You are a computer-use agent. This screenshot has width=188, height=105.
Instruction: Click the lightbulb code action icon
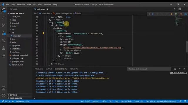(x=43, y=33)
